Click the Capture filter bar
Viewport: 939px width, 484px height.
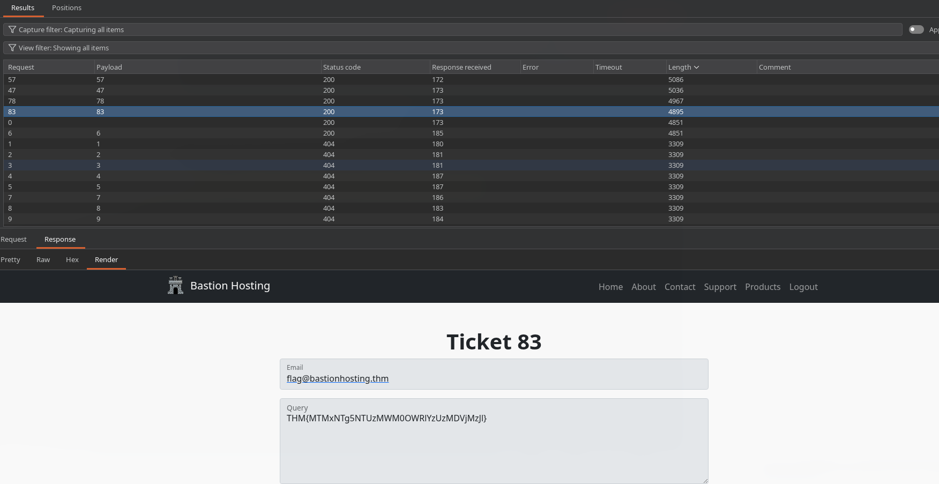[x=453, y=29]
